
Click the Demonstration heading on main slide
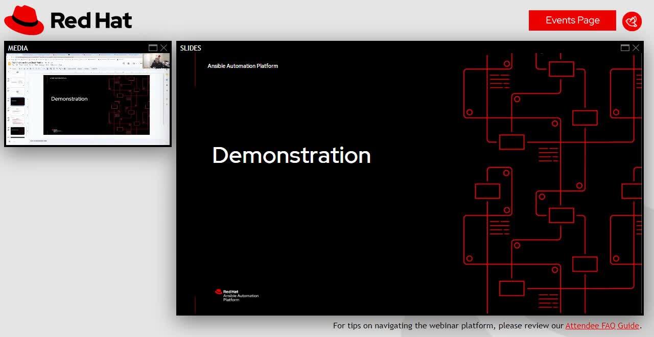tap(291, 155)
